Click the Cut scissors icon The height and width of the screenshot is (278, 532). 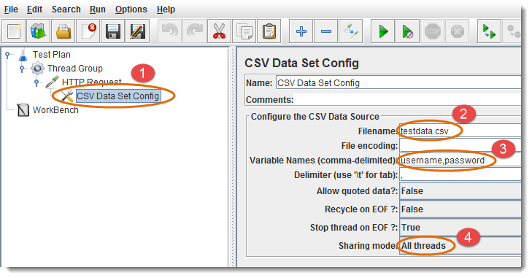coord(220,31)
